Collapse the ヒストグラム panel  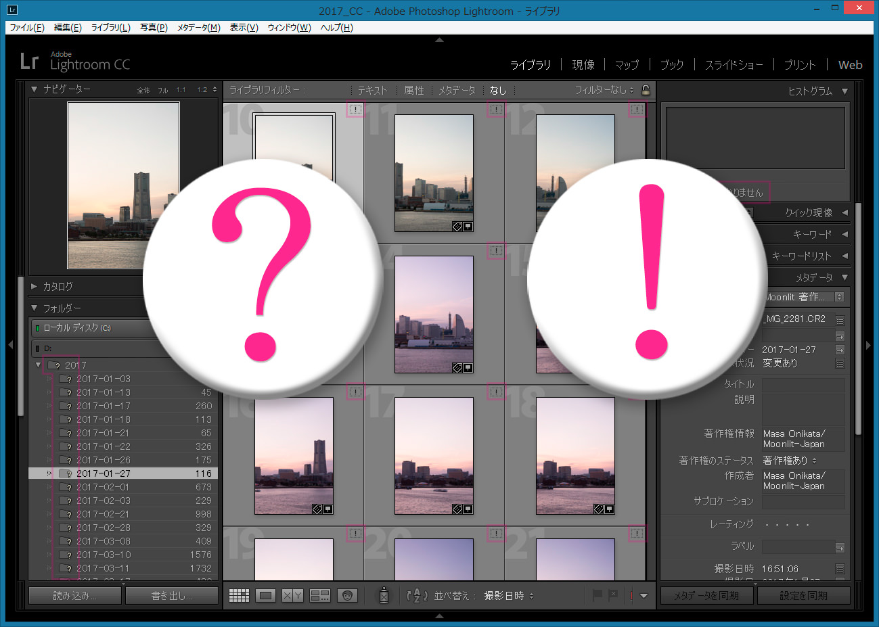coord(844,91)
